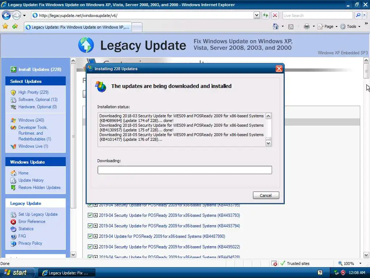
Task: Click the page scrollbar down arrow
Action: (x=366, y=255)
